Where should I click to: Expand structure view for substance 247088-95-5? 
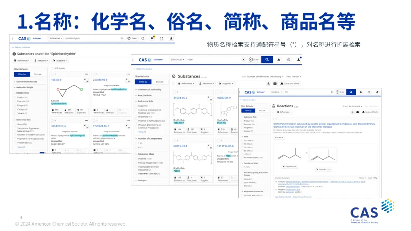127,80
